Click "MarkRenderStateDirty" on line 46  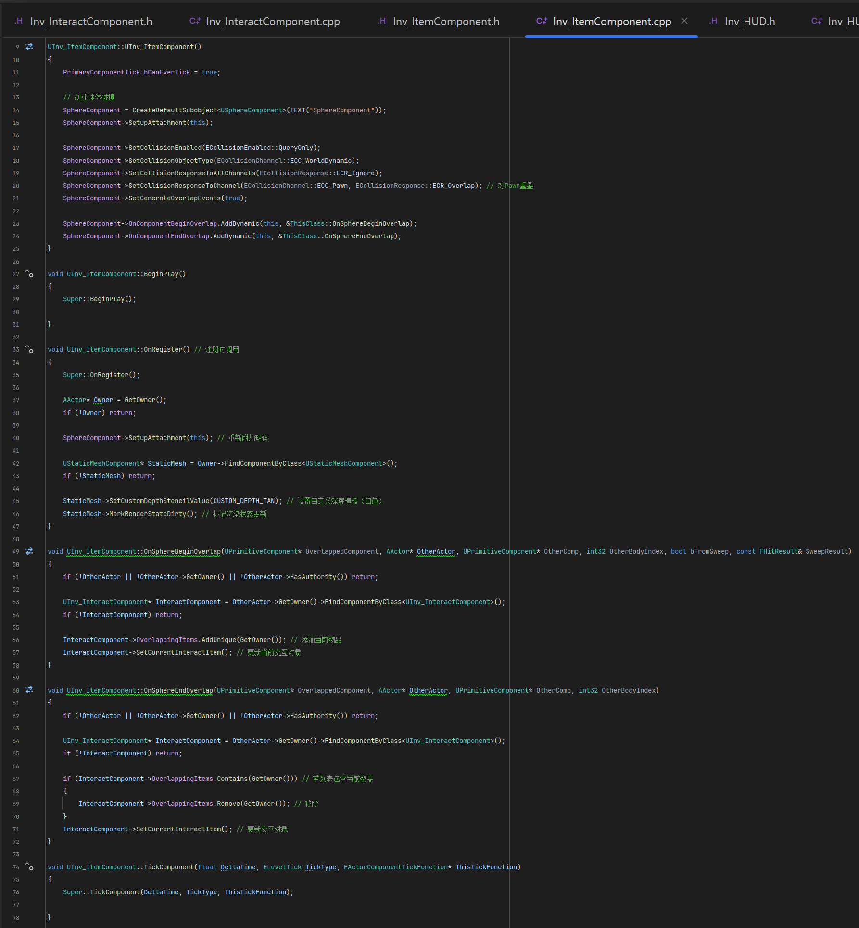click(x=148, y=514)
